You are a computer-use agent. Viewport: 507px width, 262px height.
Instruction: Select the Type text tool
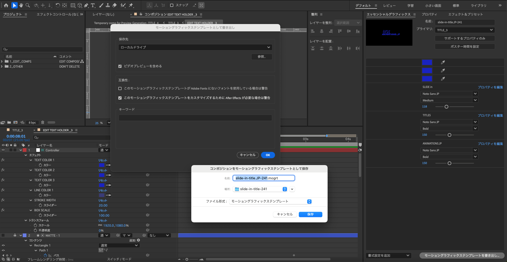(x=93, y=5)
